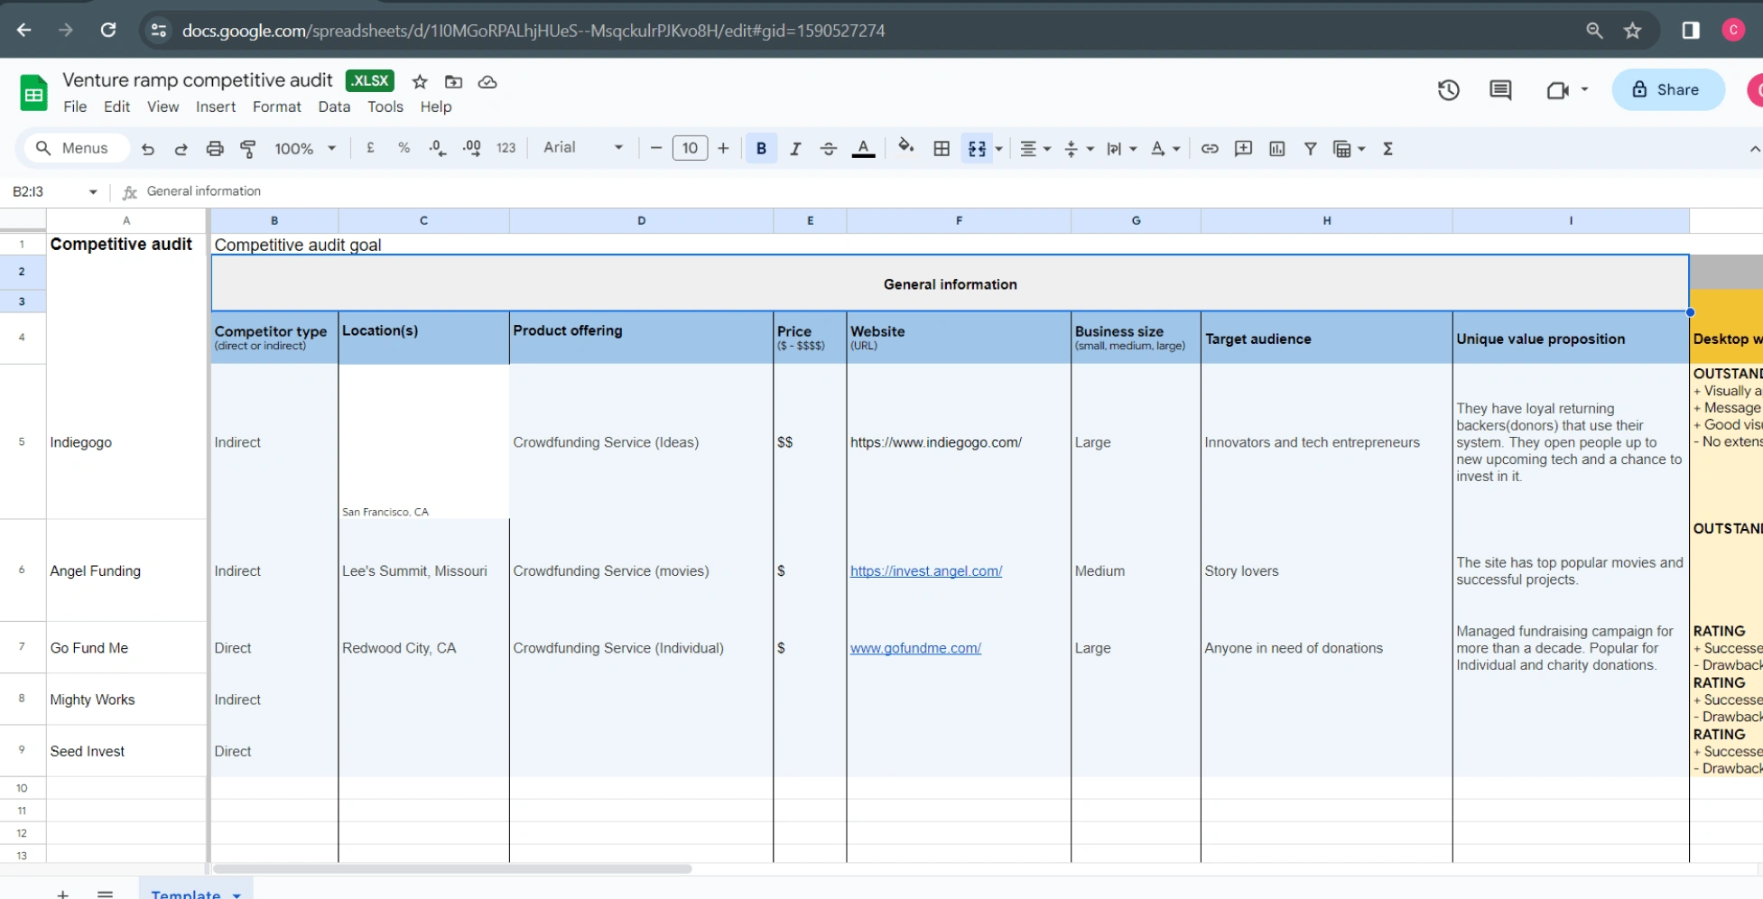Toggle bold formatting
The width and height of the screenshot is (1763, 899).
tap(761, 149)
